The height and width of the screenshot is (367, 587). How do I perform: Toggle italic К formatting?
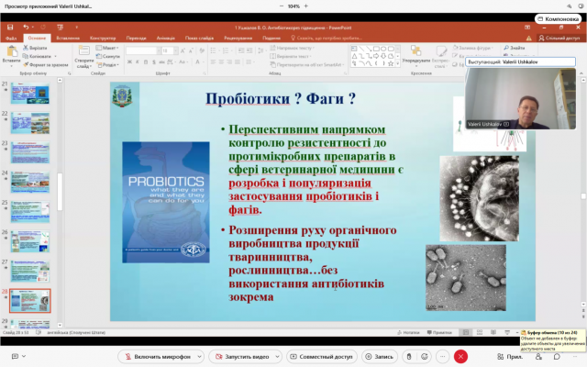tap(138, 61)
